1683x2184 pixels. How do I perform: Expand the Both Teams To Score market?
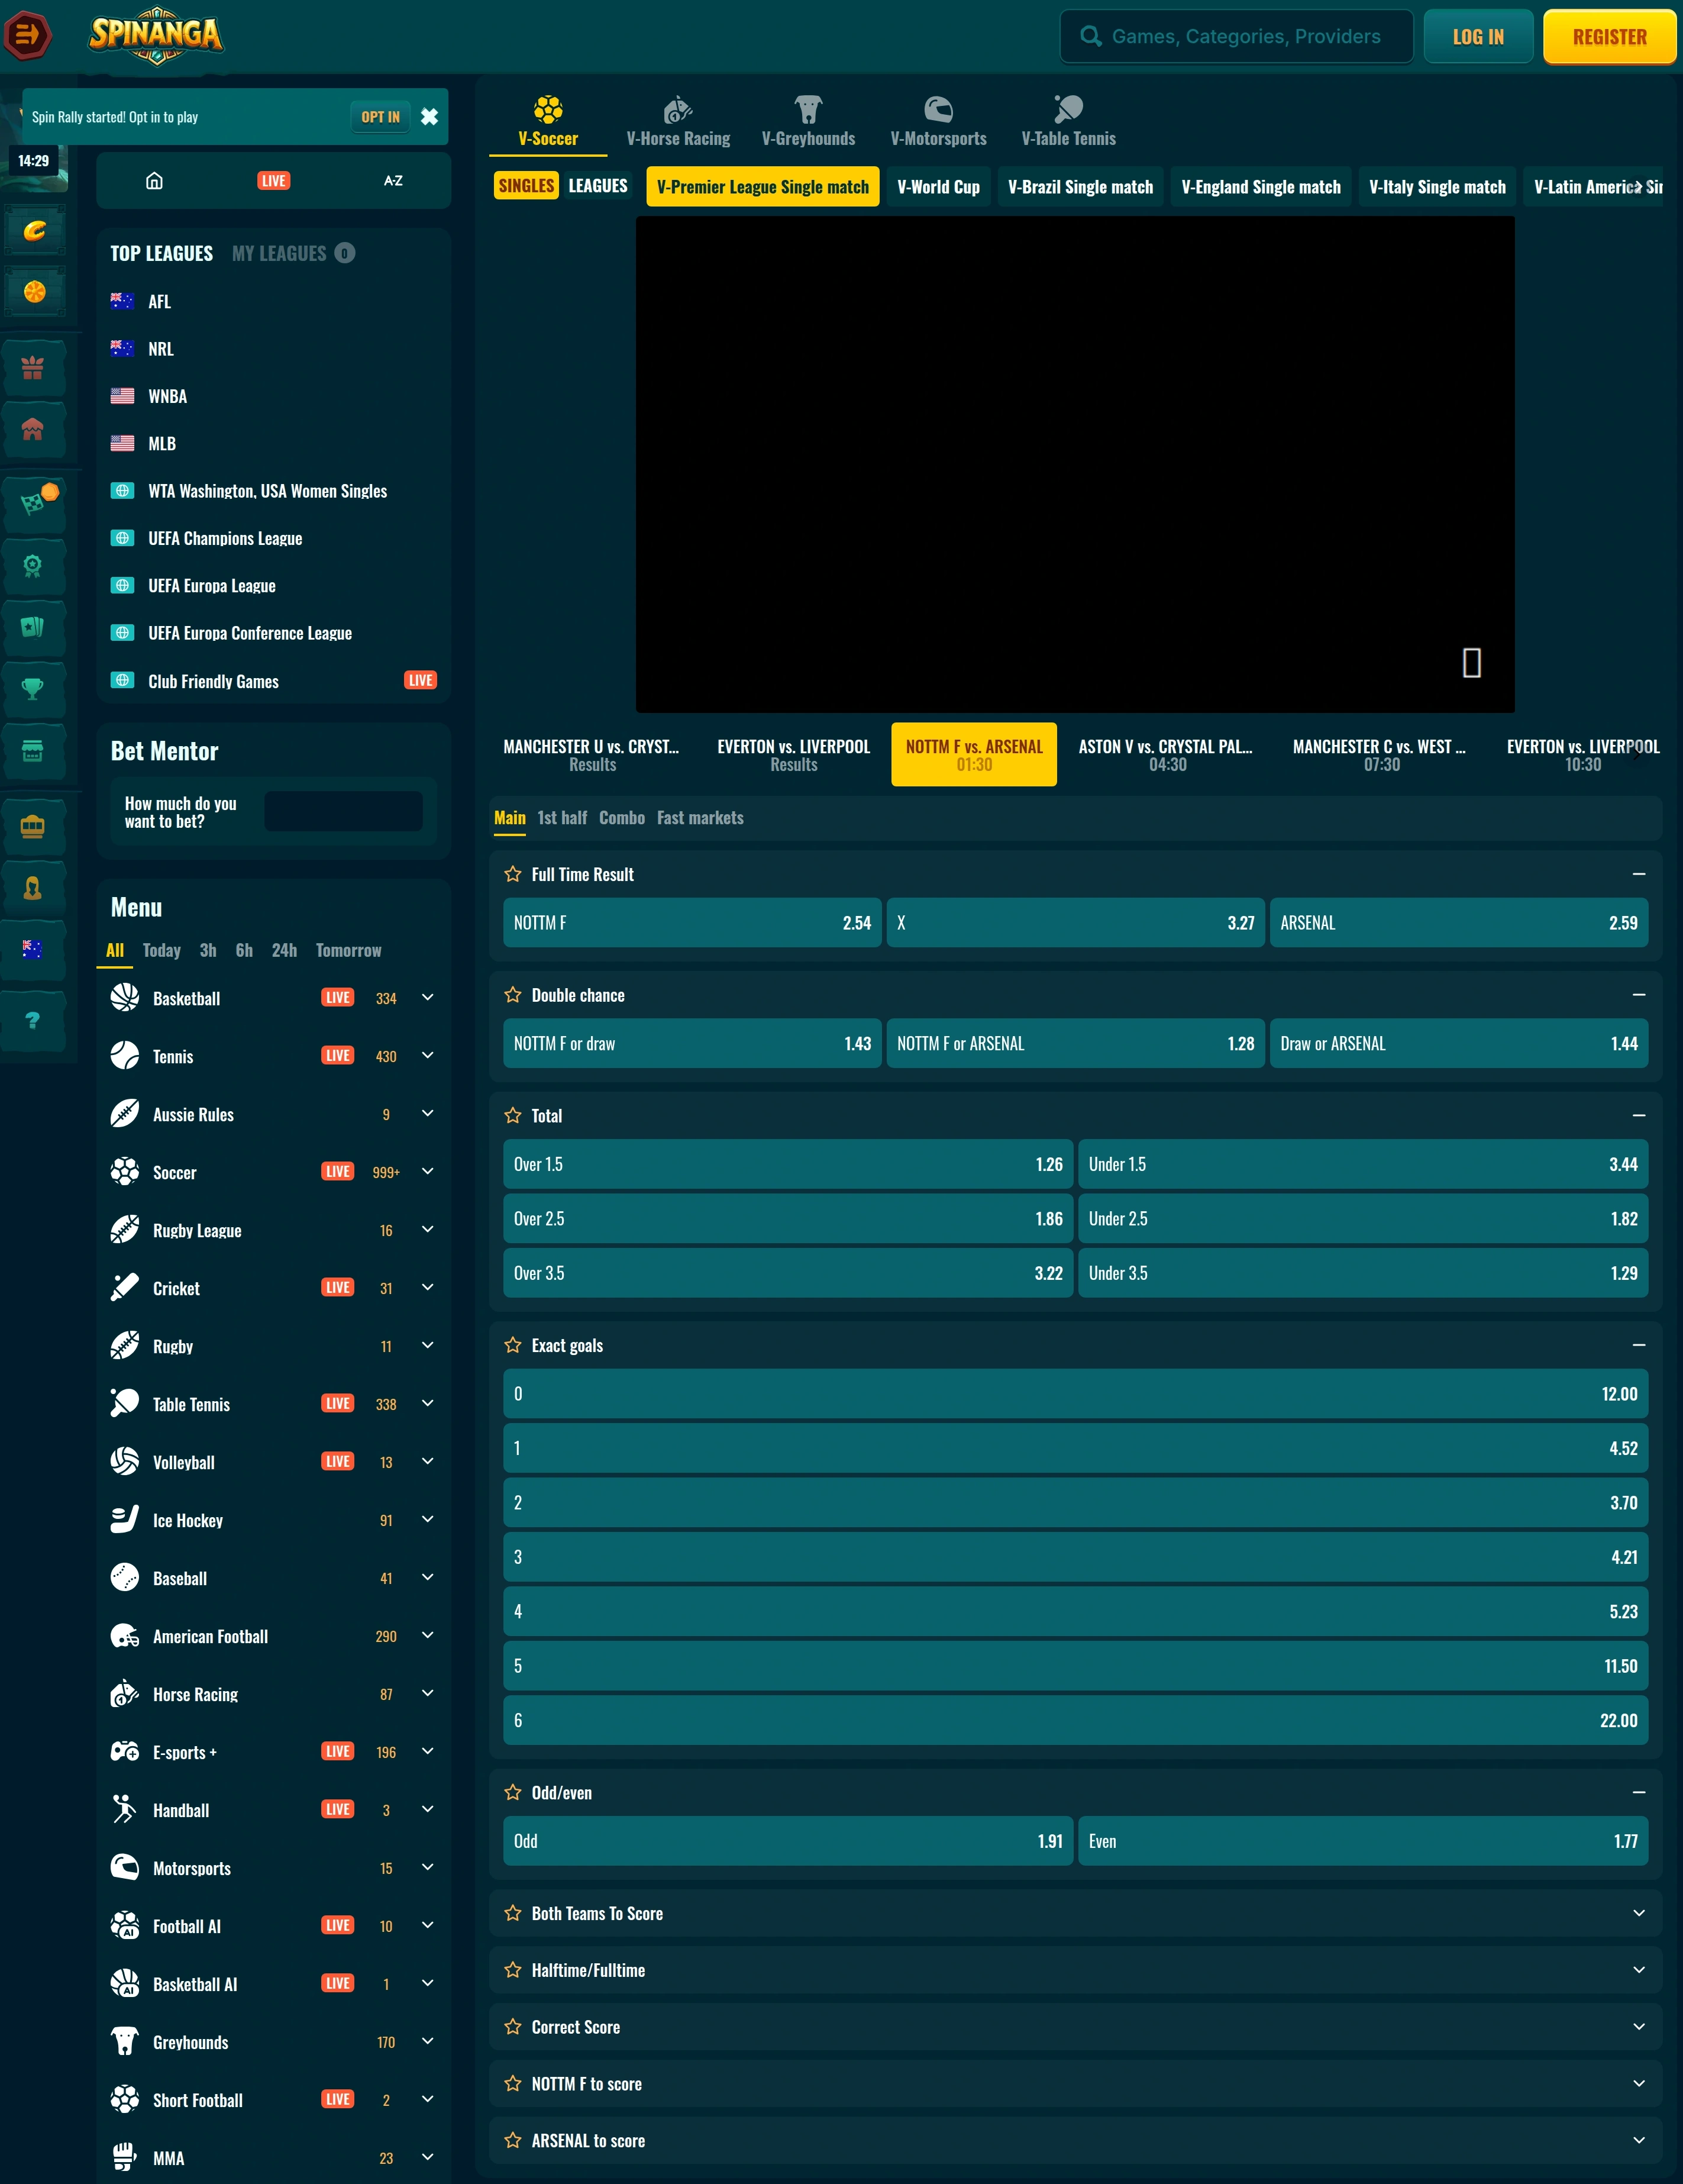click(x=1075, y=1913)
